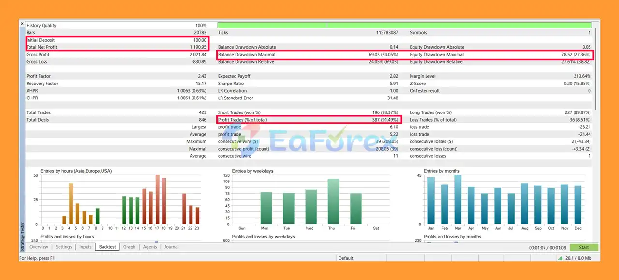Go to the Agents tab
Screen dimensions: 619x280
coord(150,247)
